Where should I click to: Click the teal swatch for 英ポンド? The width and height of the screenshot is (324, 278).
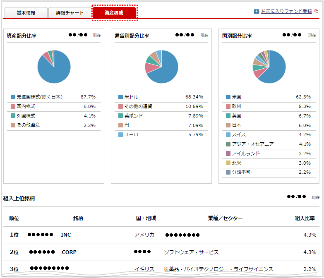(x=121, y=116)
